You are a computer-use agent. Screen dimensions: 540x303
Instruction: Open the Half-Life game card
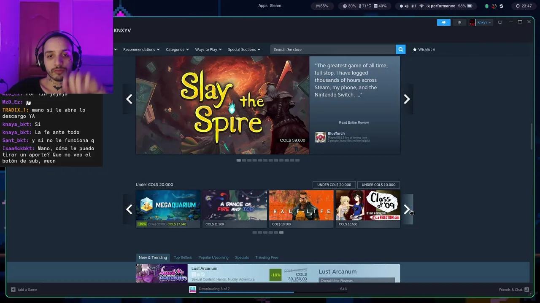click(301, 209)
